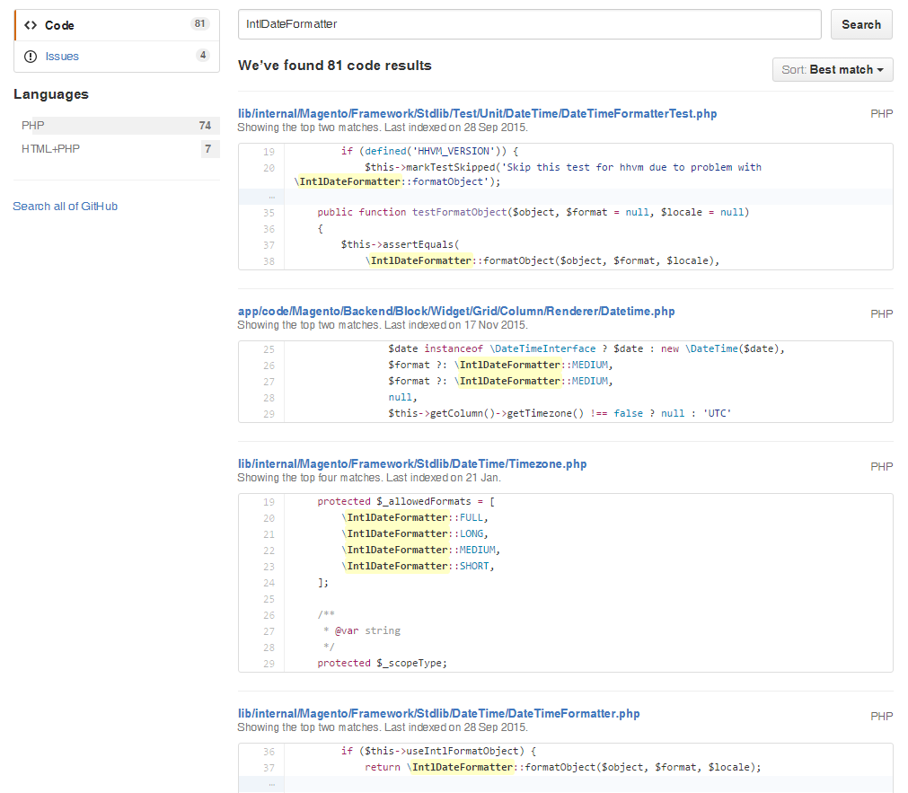Click the 4 count badge on Issues
Image resolution: width=908 pixels, height=793 pixels.
click(203, 56)
